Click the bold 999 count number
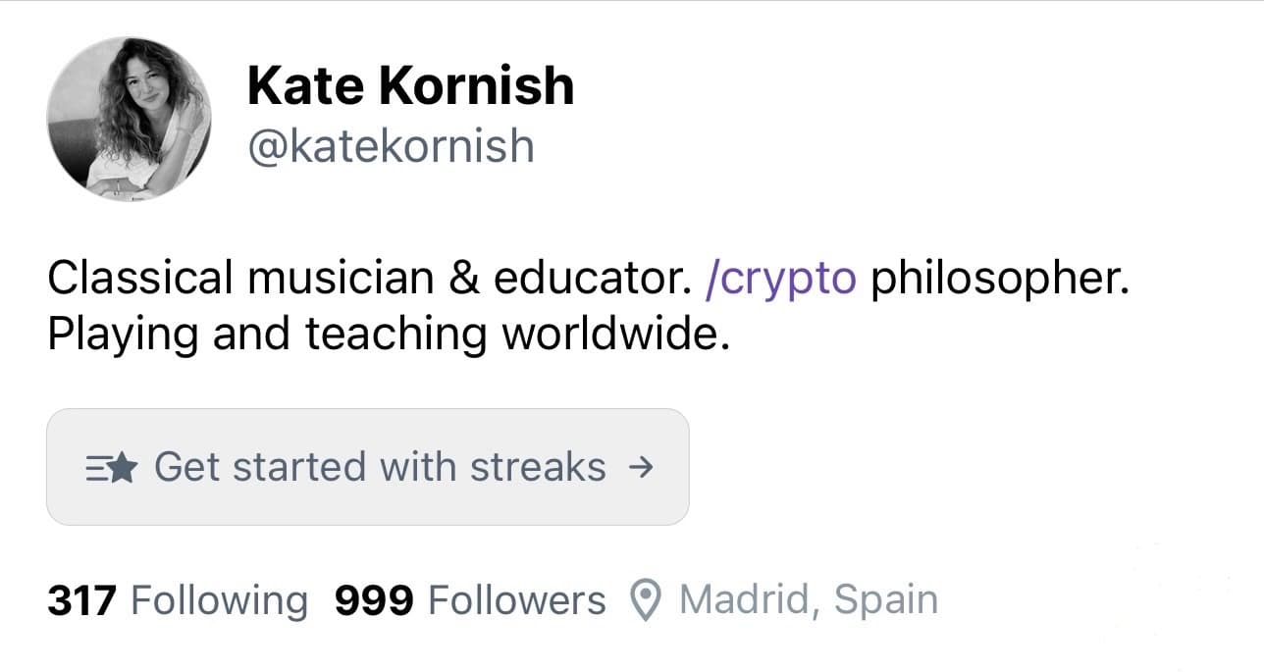 pos(374,600)
